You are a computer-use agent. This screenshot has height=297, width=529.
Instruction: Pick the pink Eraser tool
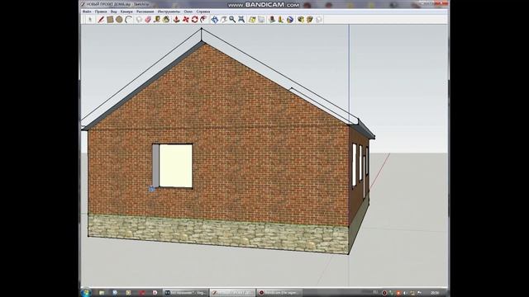coord(148,20)
